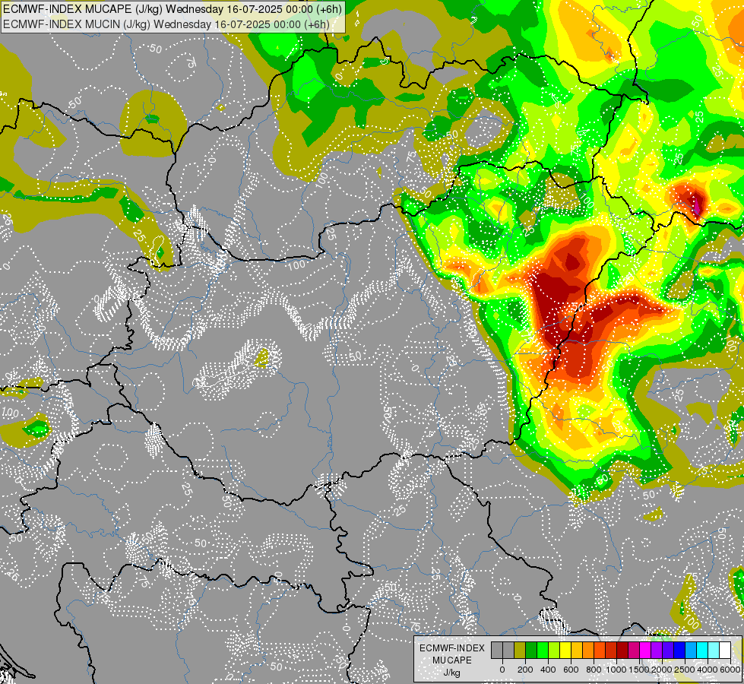
Task: Click the 600 value under the legend scale
Action: 571,670
